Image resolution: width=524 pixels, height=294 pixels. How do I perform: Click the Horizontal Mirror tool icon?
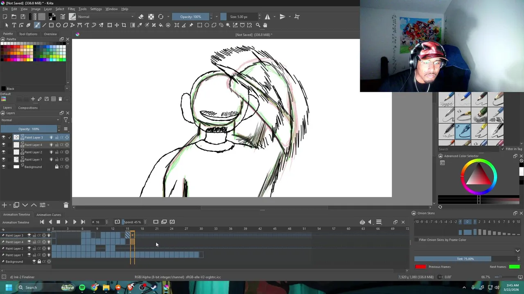(267, 17)
